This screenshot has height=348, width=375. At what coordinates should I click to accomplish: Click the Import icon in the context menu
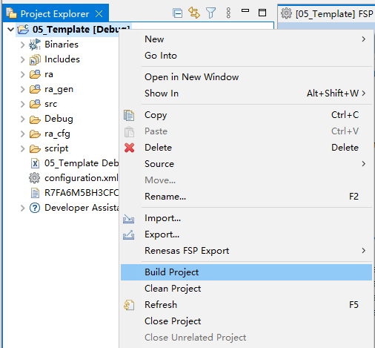[129, 218]
